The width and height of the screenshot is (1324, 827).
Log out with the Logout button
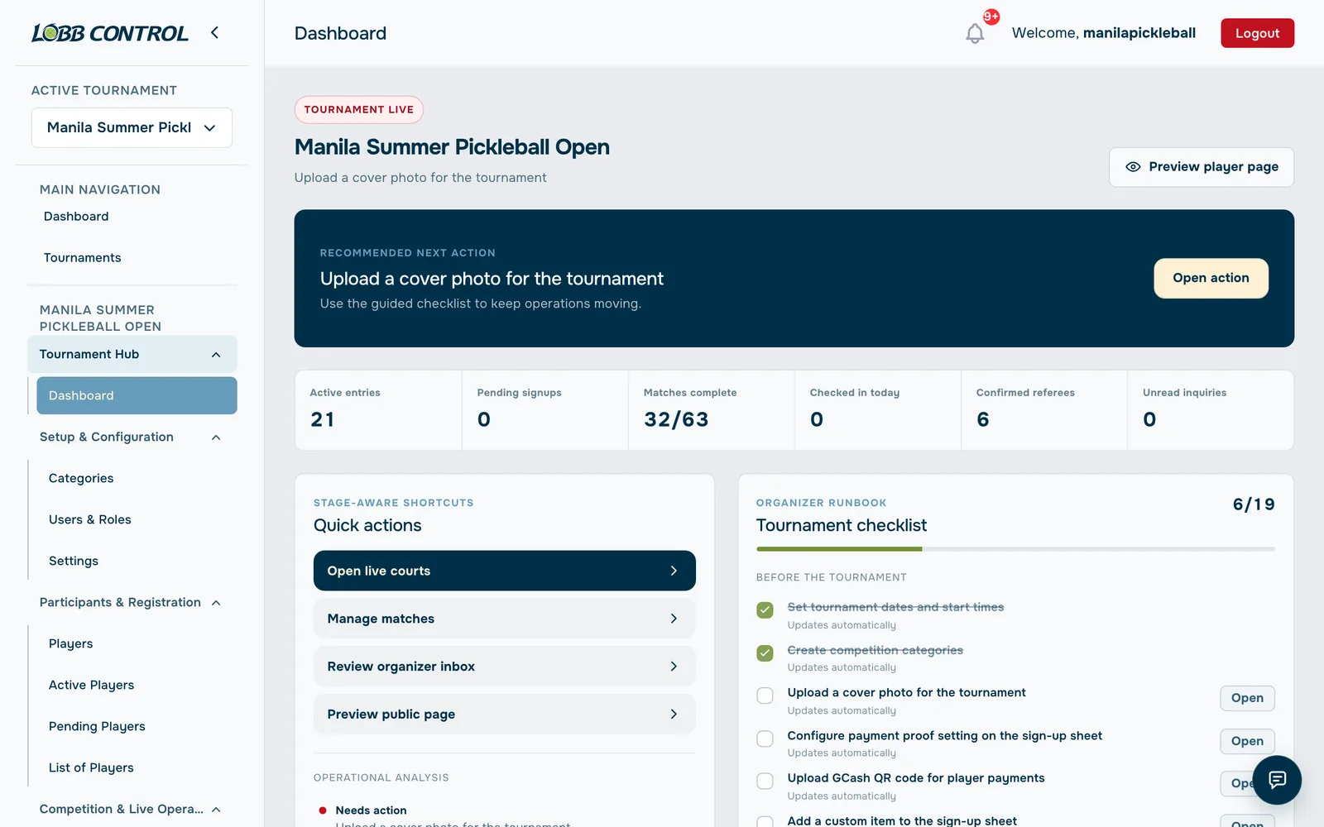tap(1257, 33)
